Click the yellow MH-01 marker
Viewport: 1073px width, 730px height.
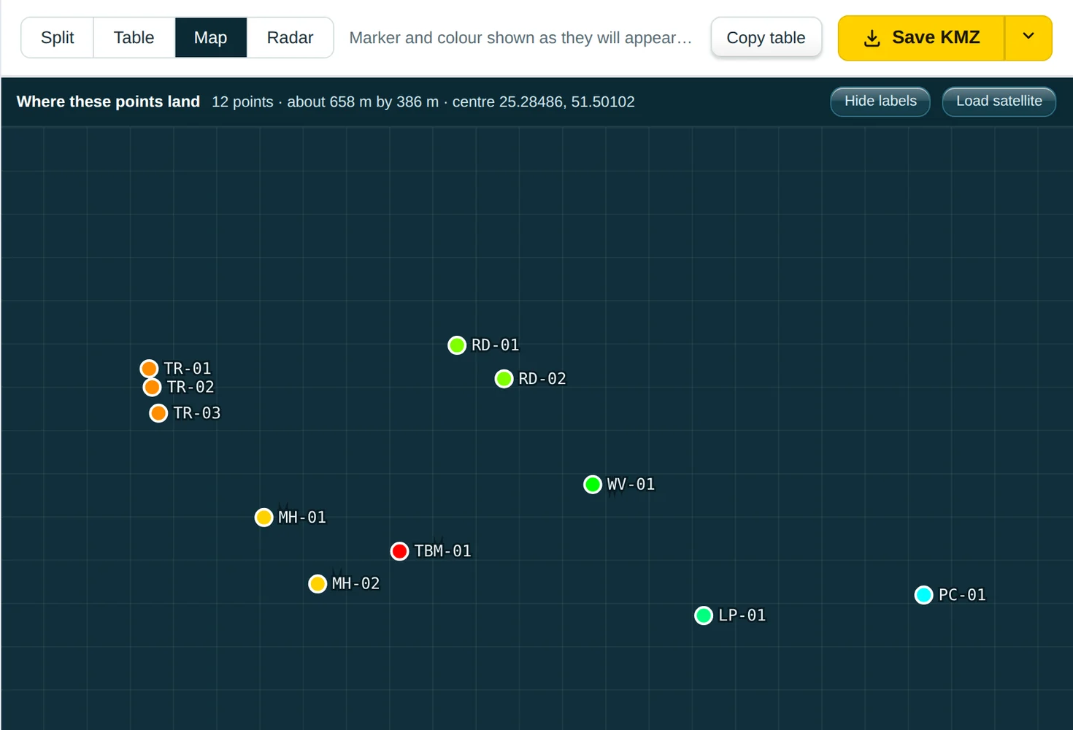(264, 518)
